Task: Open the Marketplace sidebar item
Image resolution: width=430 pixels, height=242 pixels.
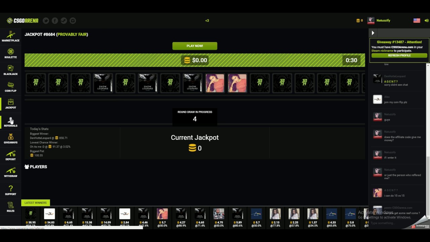Action: (10, 37)
